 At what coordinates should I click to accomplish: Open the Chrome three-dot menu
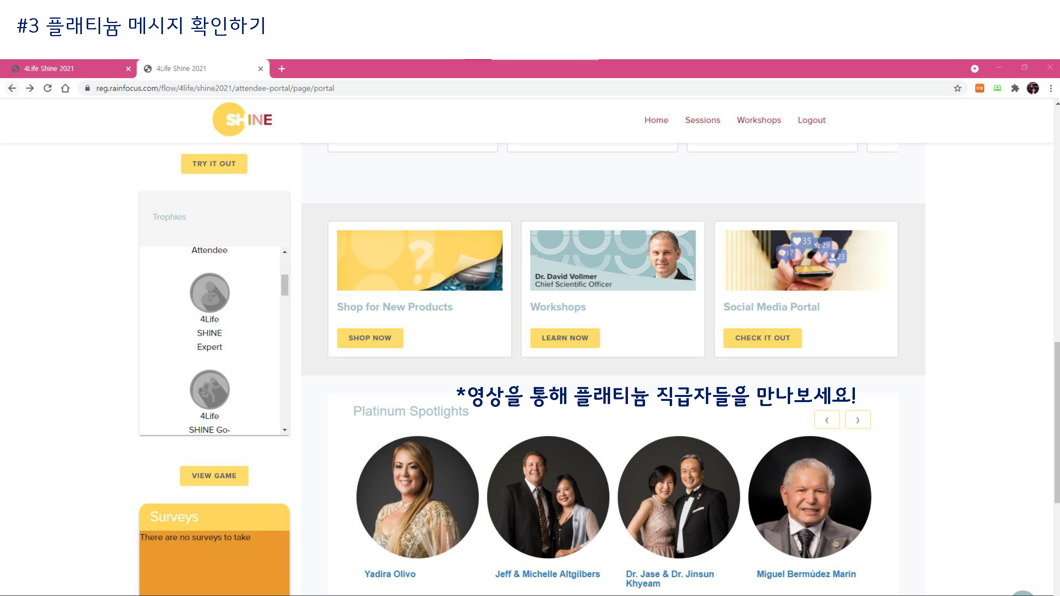pyautogui.click(x=1050, y=88)
